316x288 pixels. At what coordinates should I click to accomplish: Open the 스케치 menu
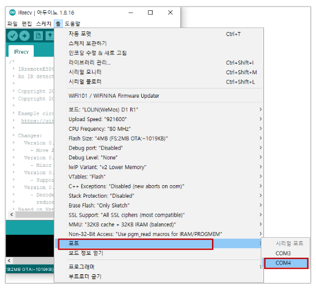click(x=44, y=24)
